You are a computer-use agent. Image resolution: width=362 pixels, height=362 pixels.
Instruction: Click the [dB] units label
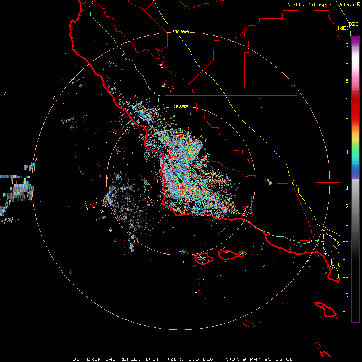tap(343, 28)
